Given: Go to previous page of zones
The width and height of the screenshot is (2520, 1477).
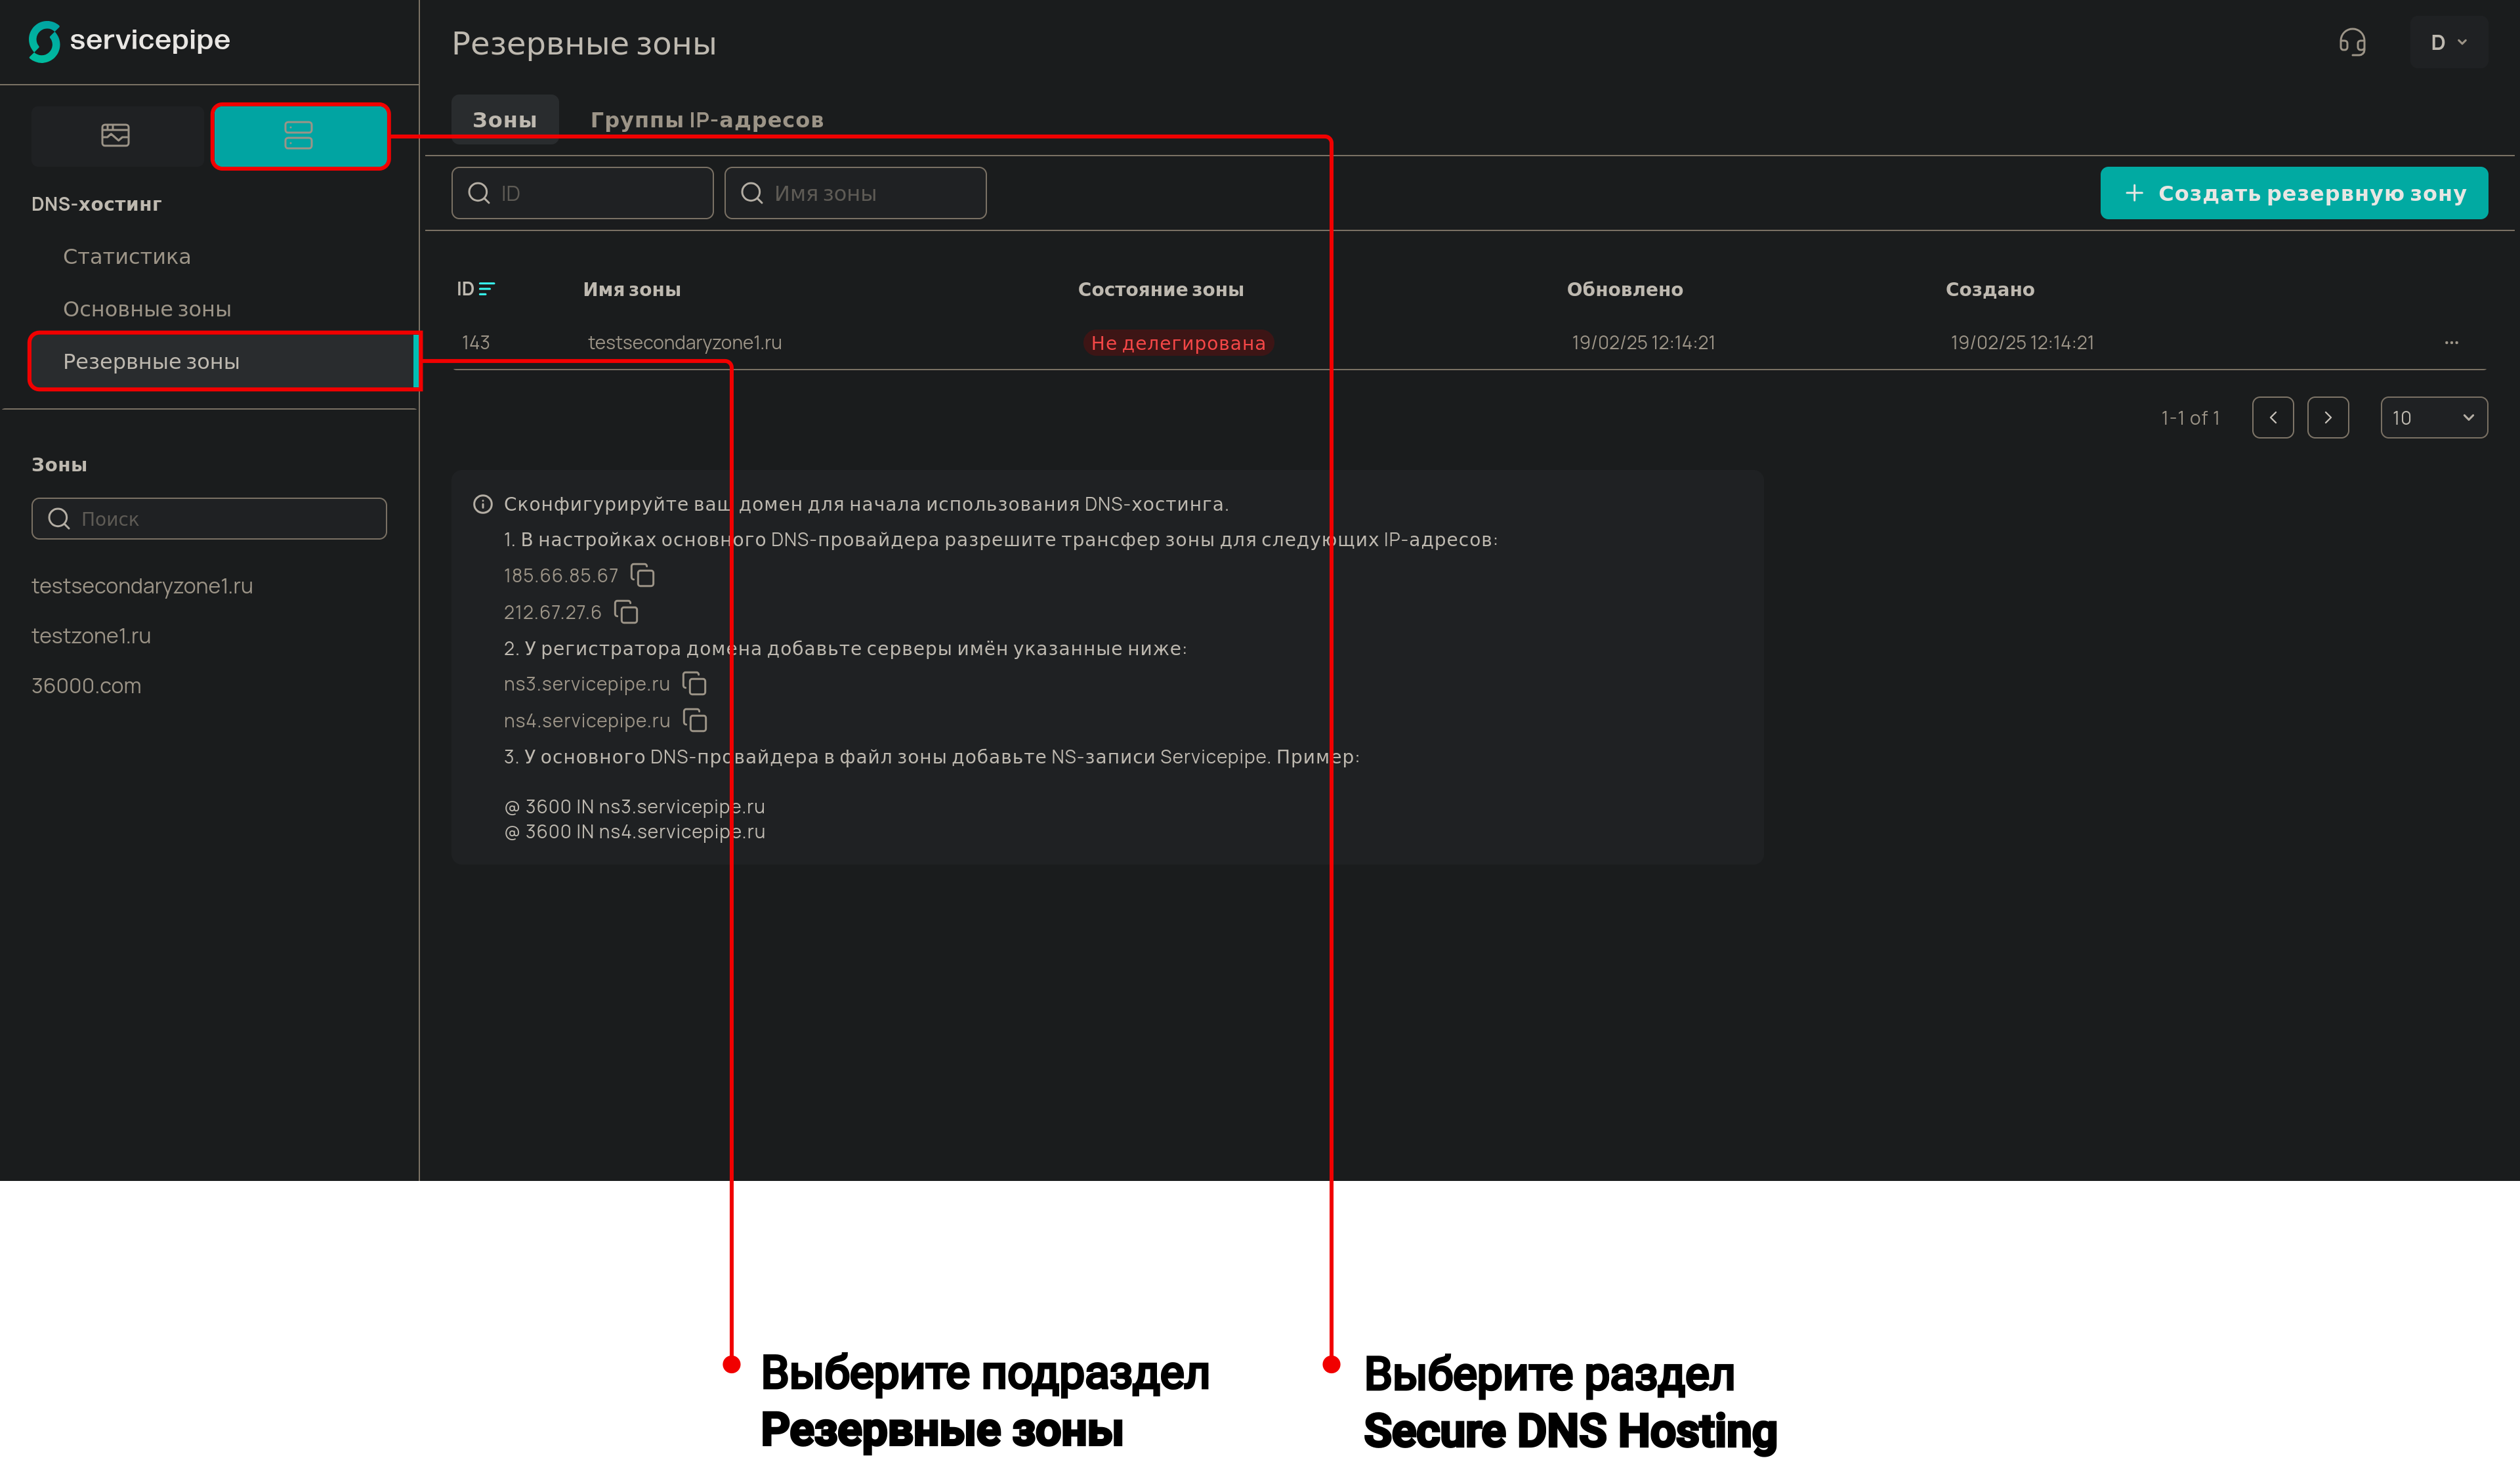Looking at the screenshot, I should tap(2273, 418).
